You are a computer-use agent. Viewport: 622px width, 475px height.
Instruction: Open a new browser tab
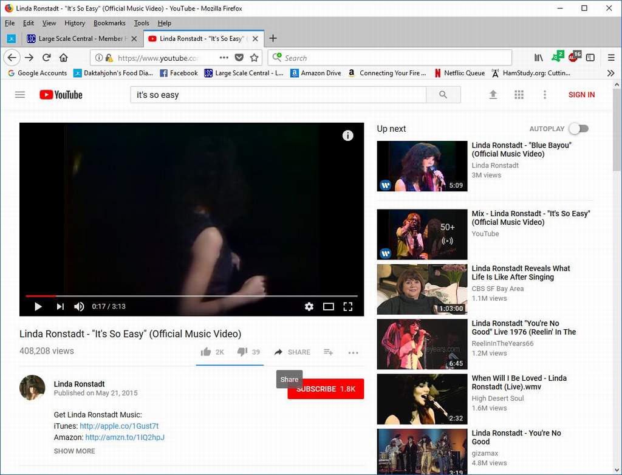coord(273,38)
